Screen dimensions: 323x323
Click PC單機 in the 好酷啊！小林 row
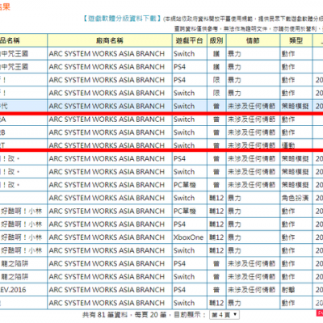[x=185, y=212]
